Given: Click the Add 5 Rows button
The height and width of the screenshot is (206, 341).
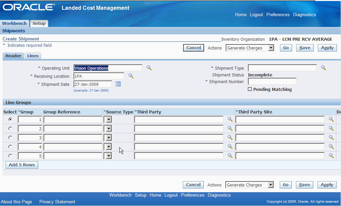Looking at the screenshot, I should (x=22, y=165).
